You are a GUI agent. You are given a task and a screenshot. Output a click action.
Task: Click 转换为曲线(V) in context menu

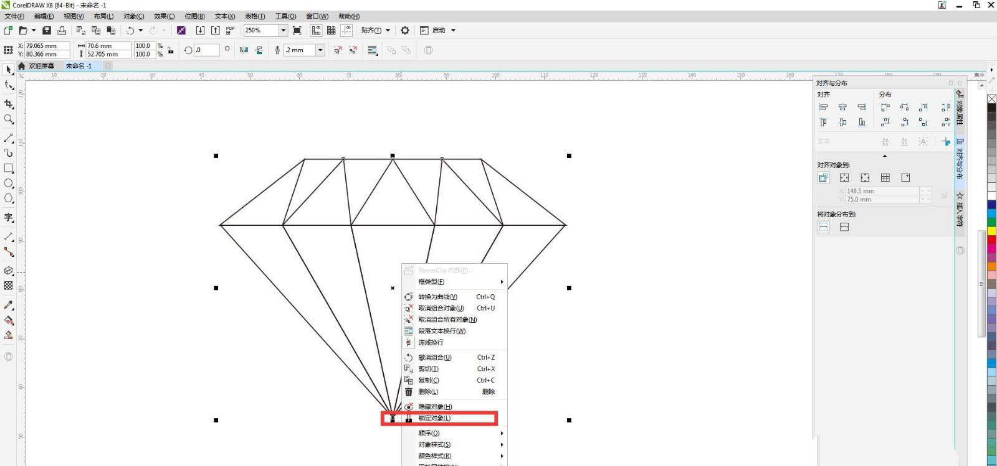437,297
